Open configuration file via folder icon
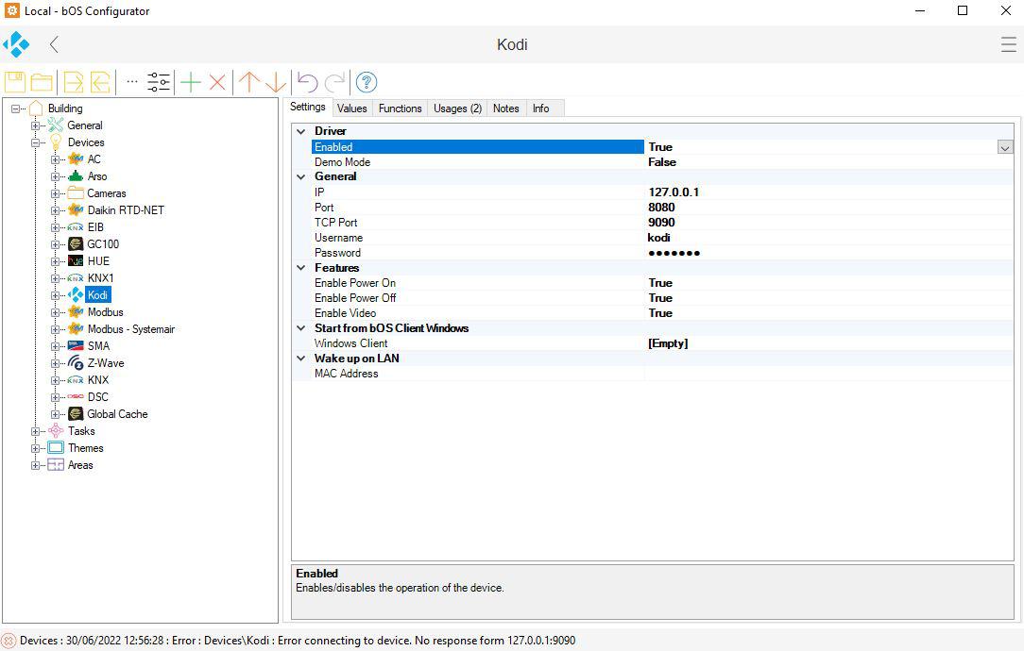 (42, 82)
